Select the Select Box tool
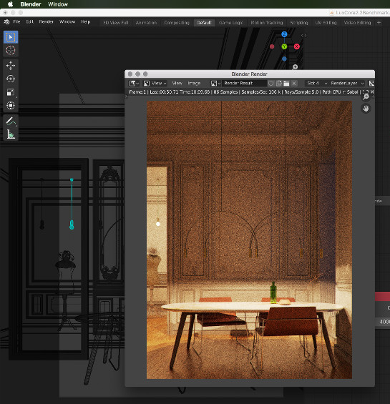 pos(11,37)
